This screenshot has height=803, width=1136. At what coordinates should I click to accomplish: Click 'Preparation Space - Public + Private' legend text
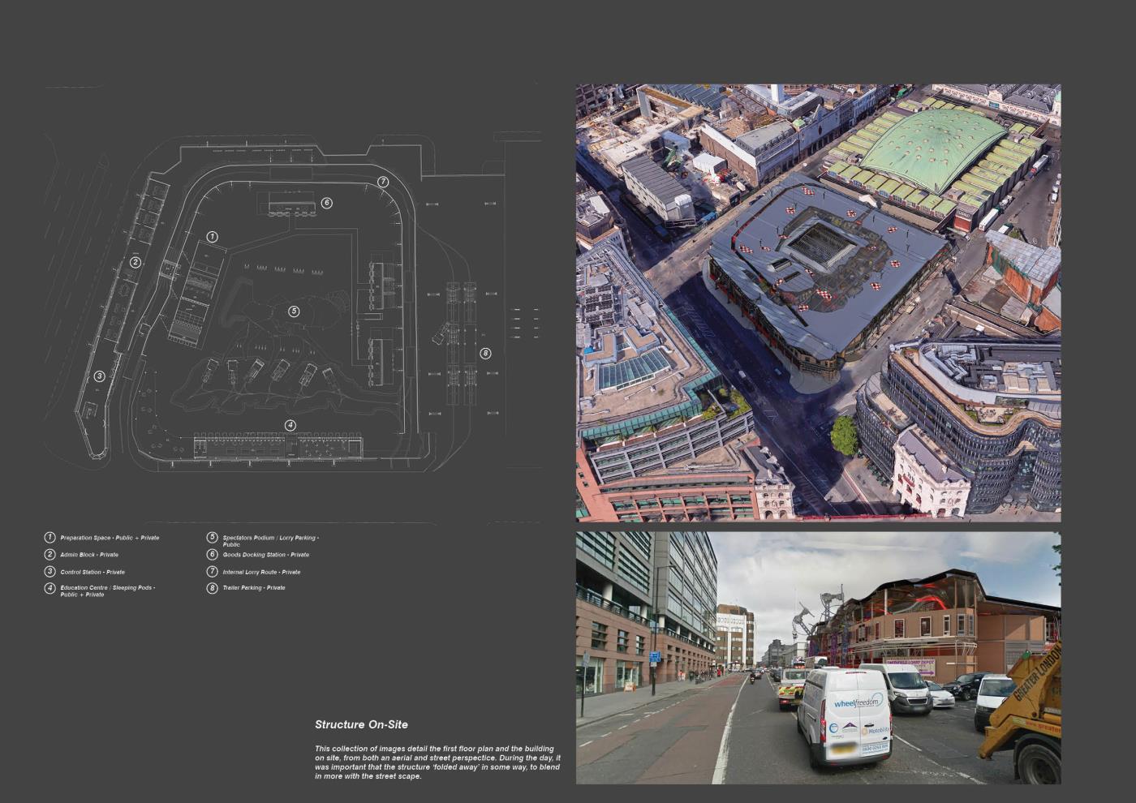click(x=110, y=538)
